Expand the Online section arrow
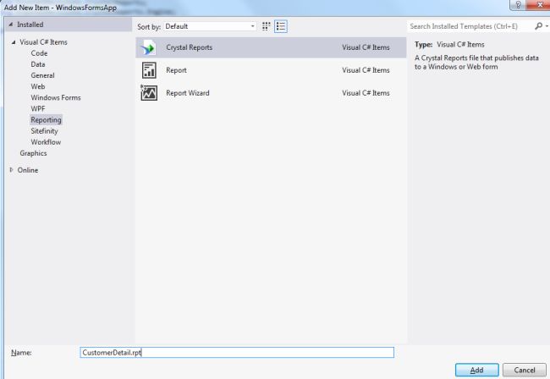The image size is (550, 379). coord(11,170)
